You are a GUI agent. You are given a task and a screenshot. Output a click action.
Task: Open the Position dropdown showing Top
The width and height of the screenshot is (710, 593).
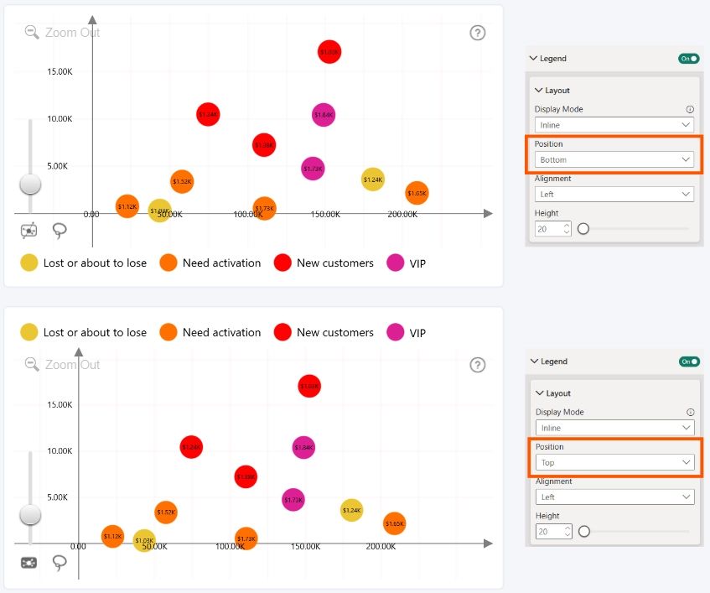615,462
